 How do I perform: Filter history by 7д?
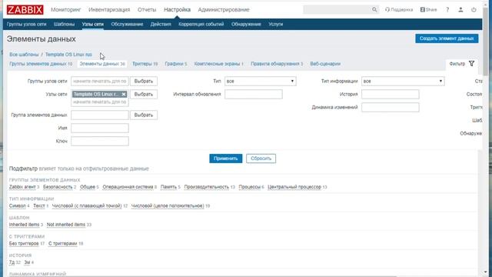point(12,262)
